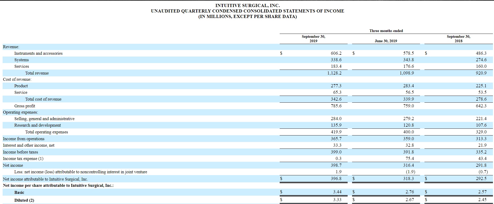The image size is (494, 204).
Task: Select service cost value 56.5
Action: coord(410,92)
